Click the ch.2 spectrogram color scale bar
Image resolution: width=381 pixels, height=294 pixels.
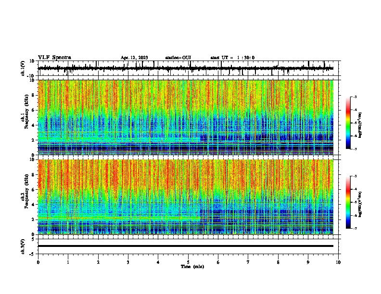pos(348,202)
